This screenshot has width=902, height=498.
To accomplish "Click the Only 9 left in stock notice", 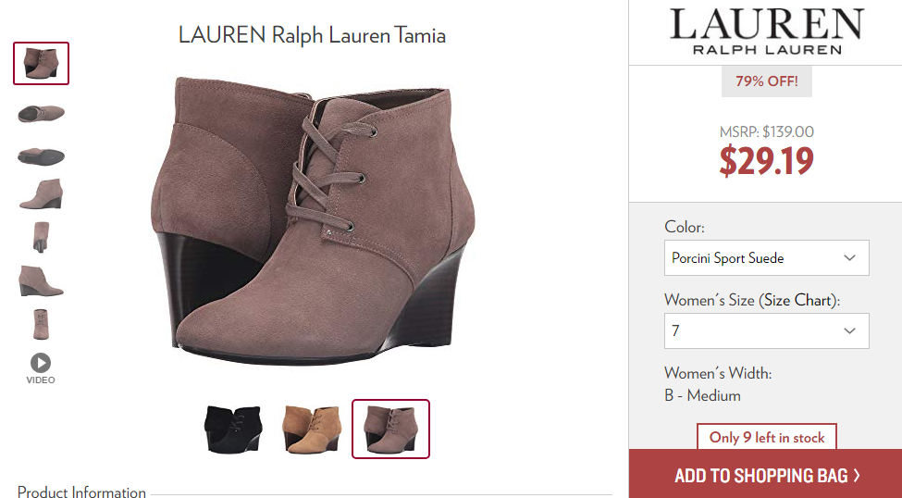I will coord(767,438).
